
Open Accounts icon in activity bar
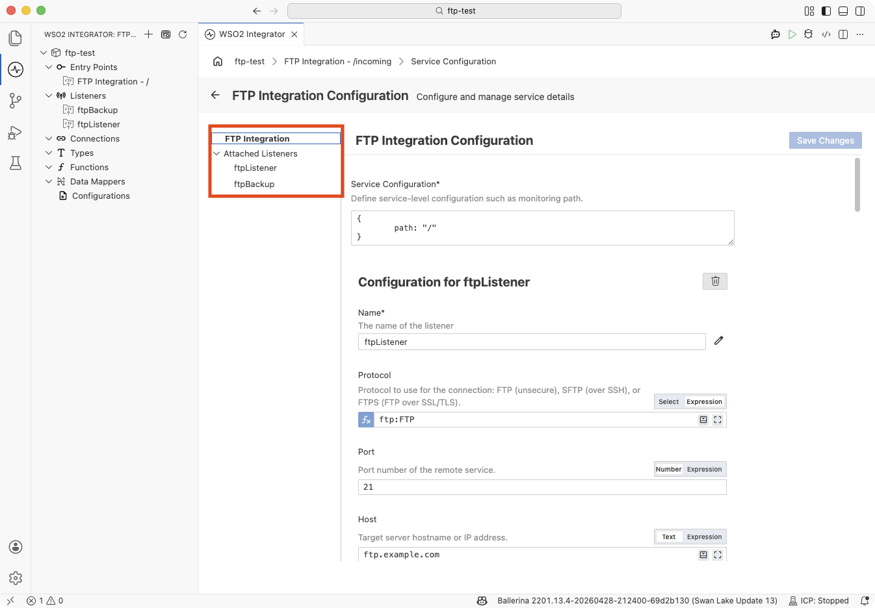[16, 547]
